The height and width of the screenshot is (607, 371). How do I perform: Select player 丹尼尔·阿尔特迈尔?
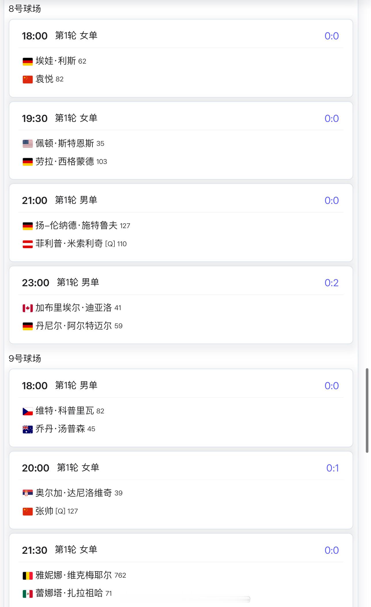(x=74, y=326)
